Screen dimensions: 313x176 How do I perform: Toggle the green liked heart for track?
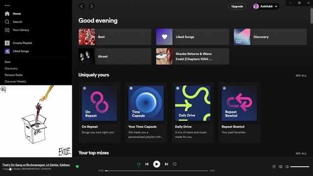pyautogui.click(x=77, y=167)
